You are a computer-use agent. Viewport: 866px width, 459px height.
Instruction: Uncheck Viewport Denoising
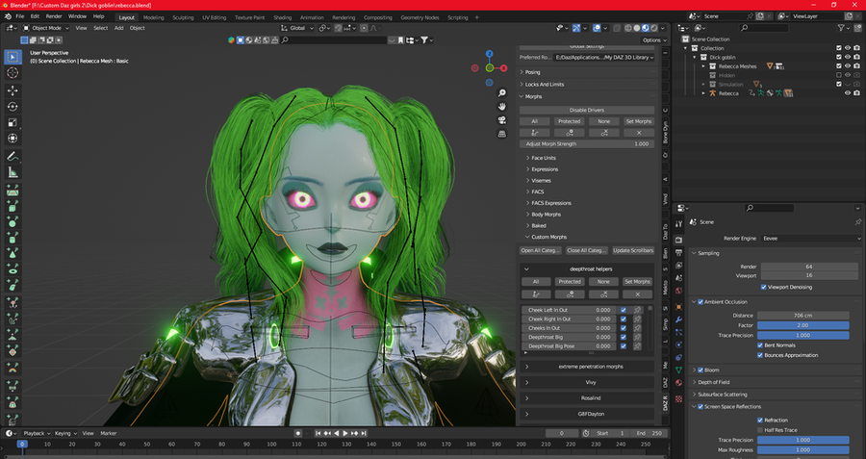764,287
